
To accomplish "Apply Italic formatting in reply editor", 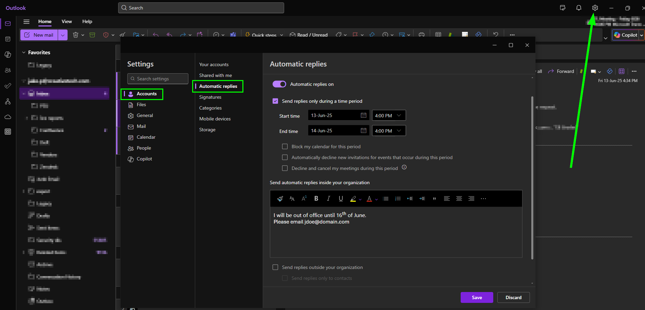I will pyautogui.click(x=328, y=199).
